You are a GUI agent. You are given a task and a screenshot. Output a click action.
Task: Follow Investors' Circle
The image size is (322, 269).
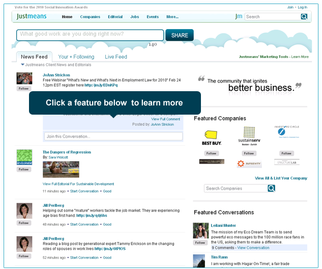click(286, 153)
